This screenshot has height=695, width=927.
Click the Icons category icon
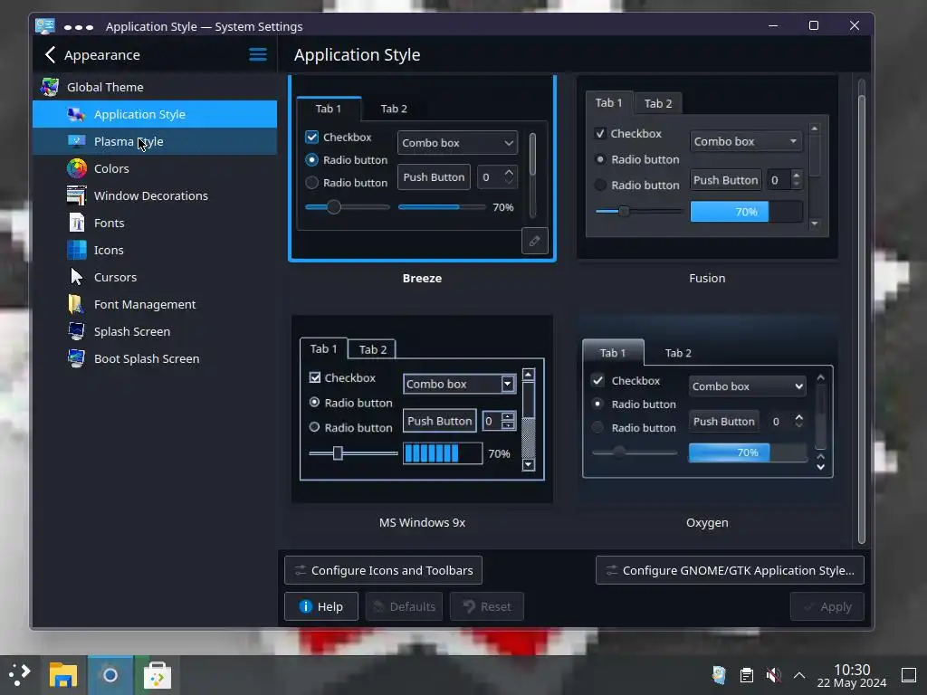[76, 250]
